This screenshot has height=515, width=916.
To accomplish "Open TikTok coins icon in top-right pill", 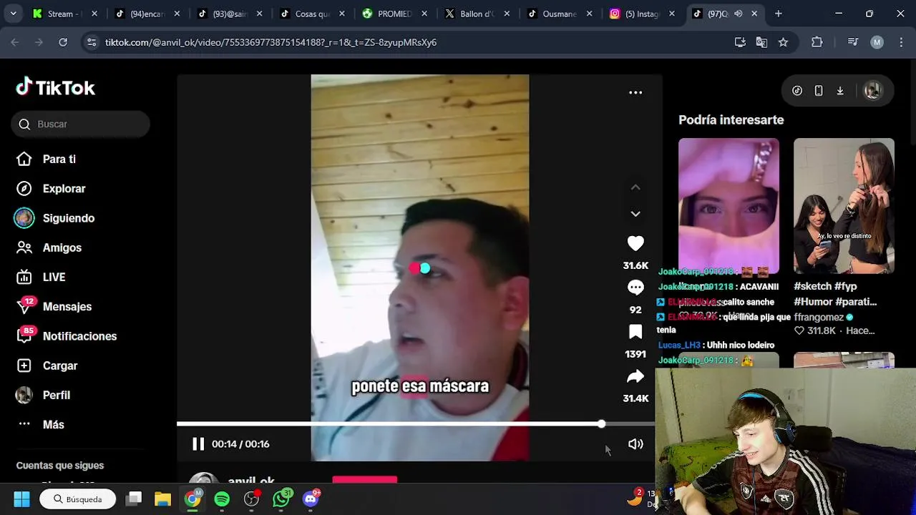I will point(797,91).
